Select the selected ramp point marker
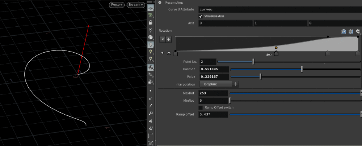Viewport: 362px width, 146px height. [x=276, y=53]
